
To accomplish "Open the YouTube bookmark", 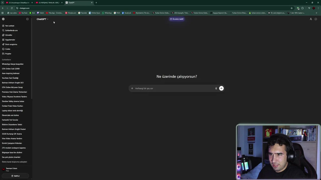I will click(23, 13).
